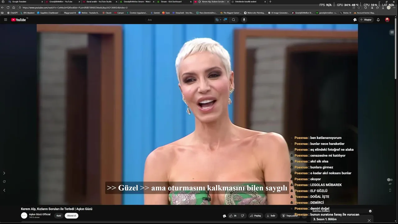
Task: Open the BTK Akademi bookmark
Action: pyautogui.click(x=27, y=13)
